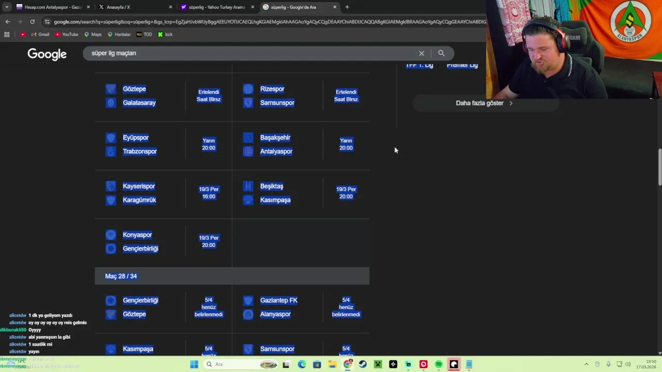Expand Daha fazla göster
The image size is (662, 372).
(x=485, y=103)
